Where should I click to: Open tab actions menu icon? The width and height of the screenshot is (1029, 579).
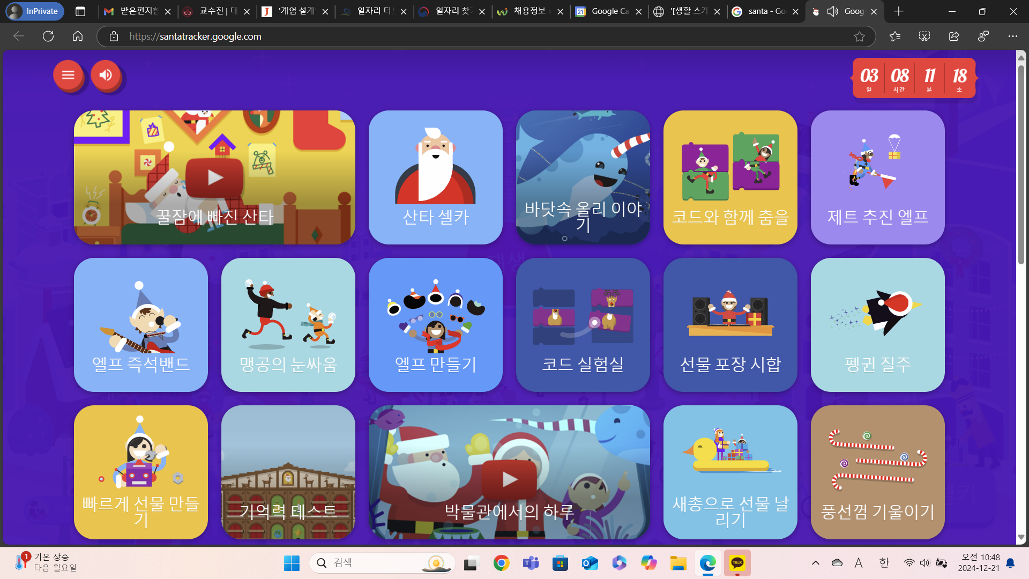click(x=80, y=11)
